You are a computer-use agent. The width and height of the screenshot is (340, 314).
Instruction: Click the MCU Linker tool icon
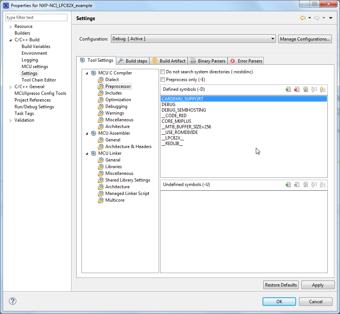click(94, 153)
